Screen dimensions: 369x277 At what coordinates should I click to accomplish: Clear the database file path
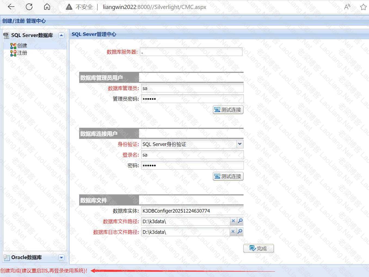pyautogui.click(x=233, y=221)
